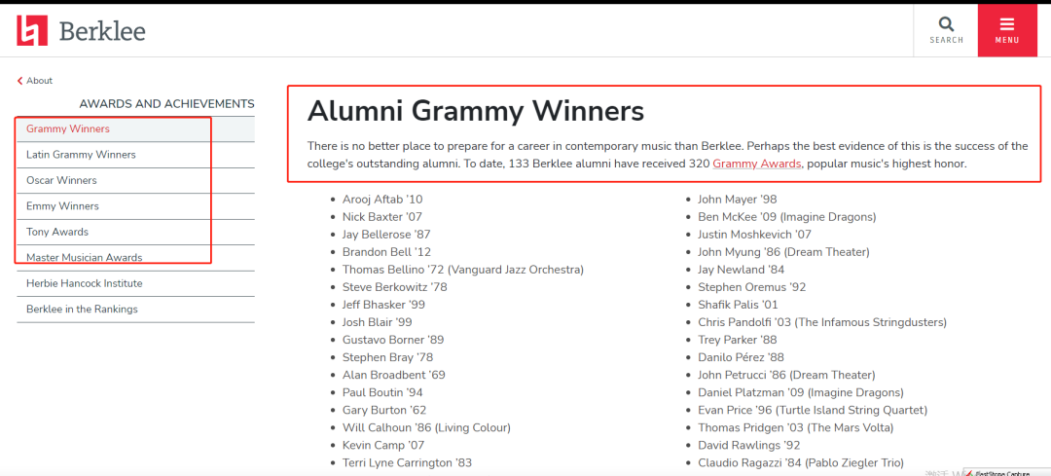Click Terri Lyne Carrington '83 entry

pyautogui.click(x=407, y=462)
